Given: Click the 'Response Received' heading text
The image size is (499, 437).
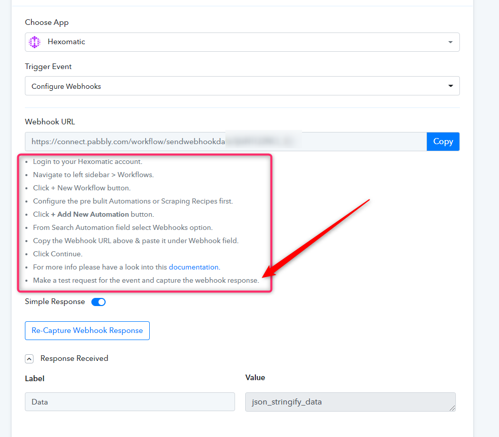Looking at the screenshot, I should click(x=74, y=358).
